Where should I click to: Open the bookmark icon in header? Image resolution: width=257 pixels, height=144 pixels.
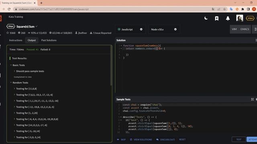click(x=217, y=18)
